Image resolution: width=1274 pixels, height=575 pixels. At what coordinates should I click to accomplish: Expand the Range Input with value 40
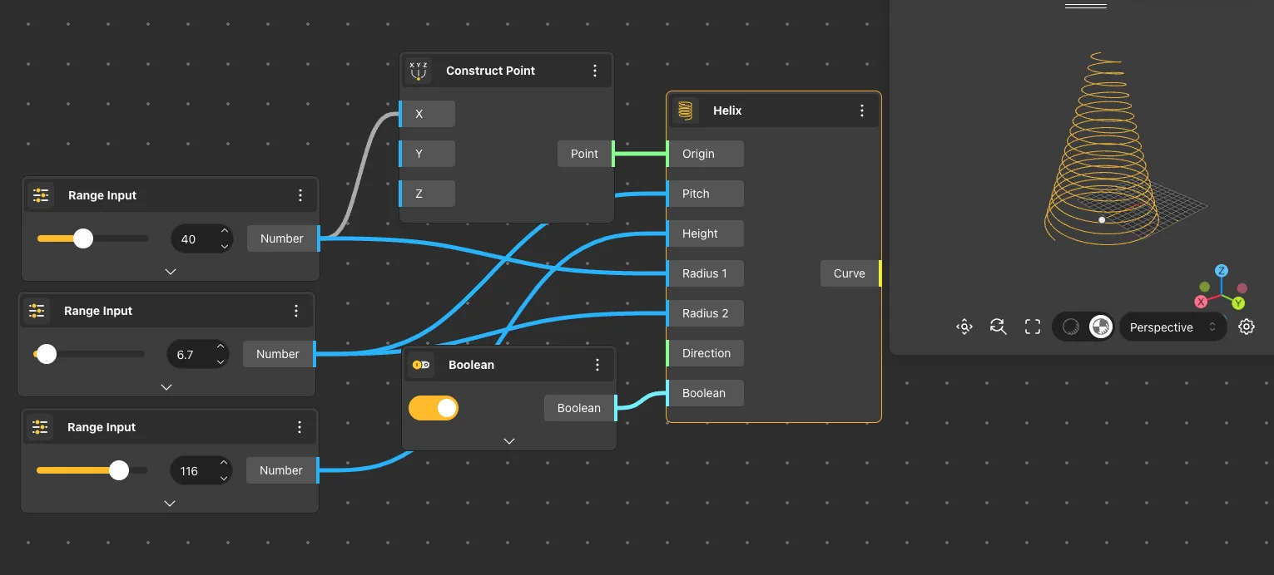click(x=170, y=272)
